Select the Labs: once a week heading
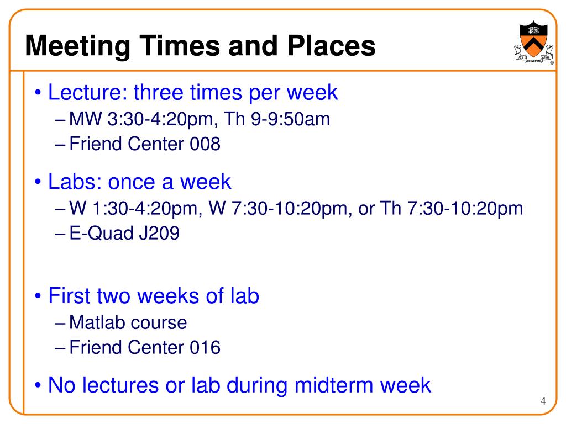 tap(139, 181)
